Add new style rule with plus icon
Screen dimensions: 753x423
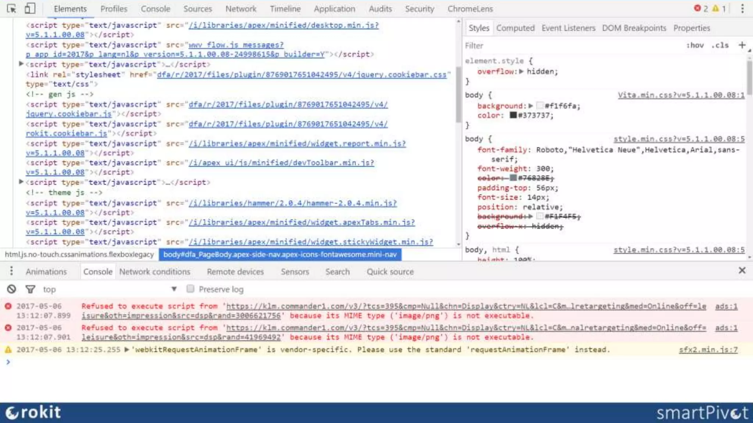pos(742,45)
